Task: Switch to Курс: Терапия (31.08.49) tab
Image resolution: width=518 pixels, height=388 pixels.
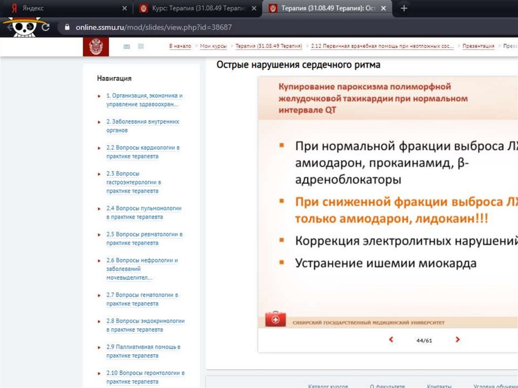Action: (x=198, y=8)
